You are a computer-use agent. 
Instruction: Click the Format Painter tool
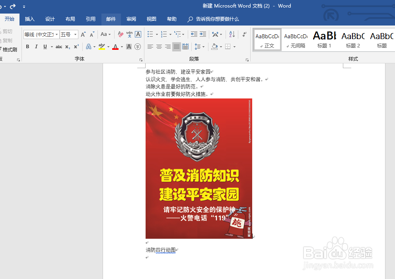click(9, 49)
